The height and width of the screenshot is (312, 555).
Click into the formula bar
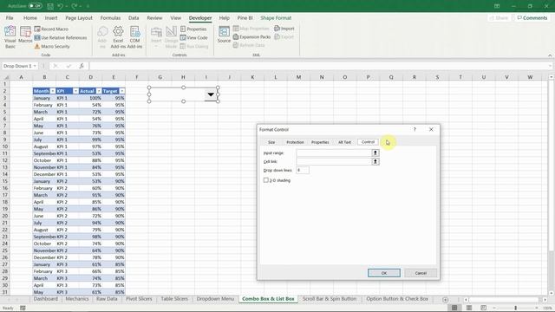(318, 66)
